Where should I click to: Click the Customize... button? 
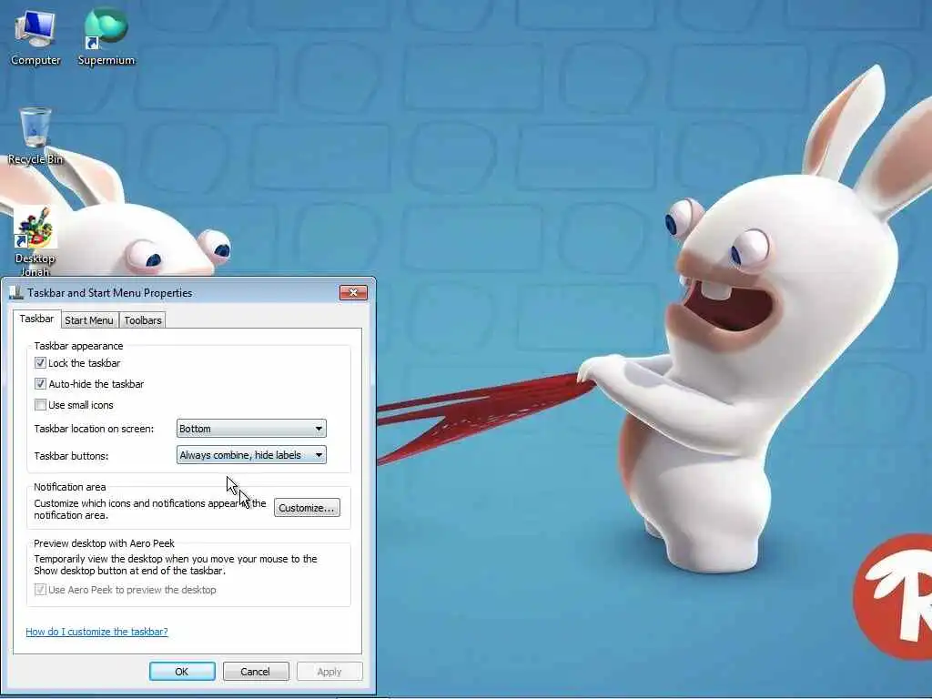(307, 508)
